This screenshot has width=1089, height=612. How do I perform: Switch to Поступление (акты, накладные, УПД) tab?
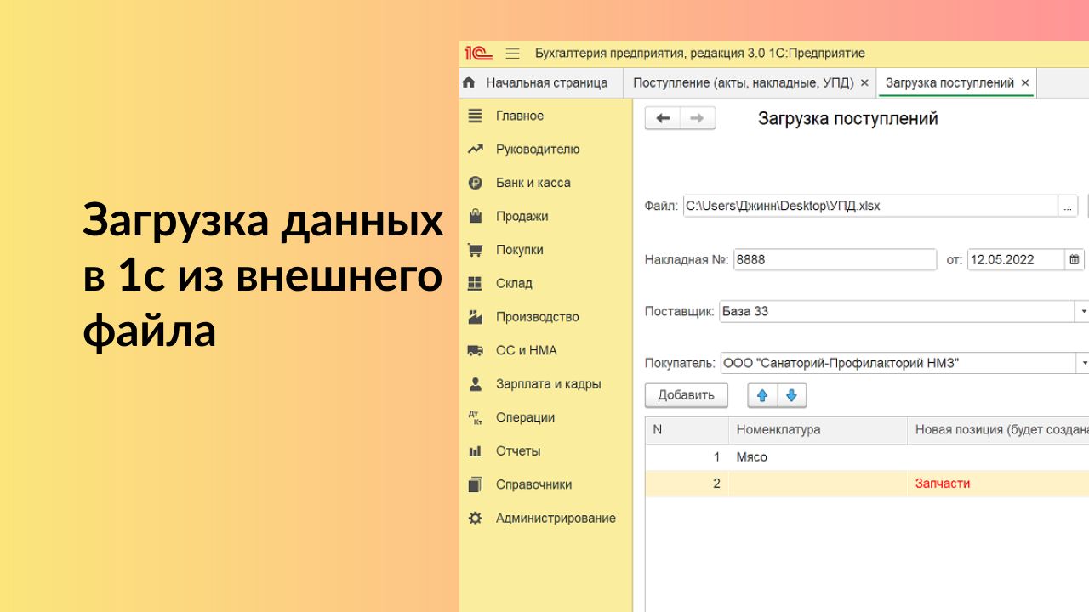pyautogui.click(x=749, y=83)
